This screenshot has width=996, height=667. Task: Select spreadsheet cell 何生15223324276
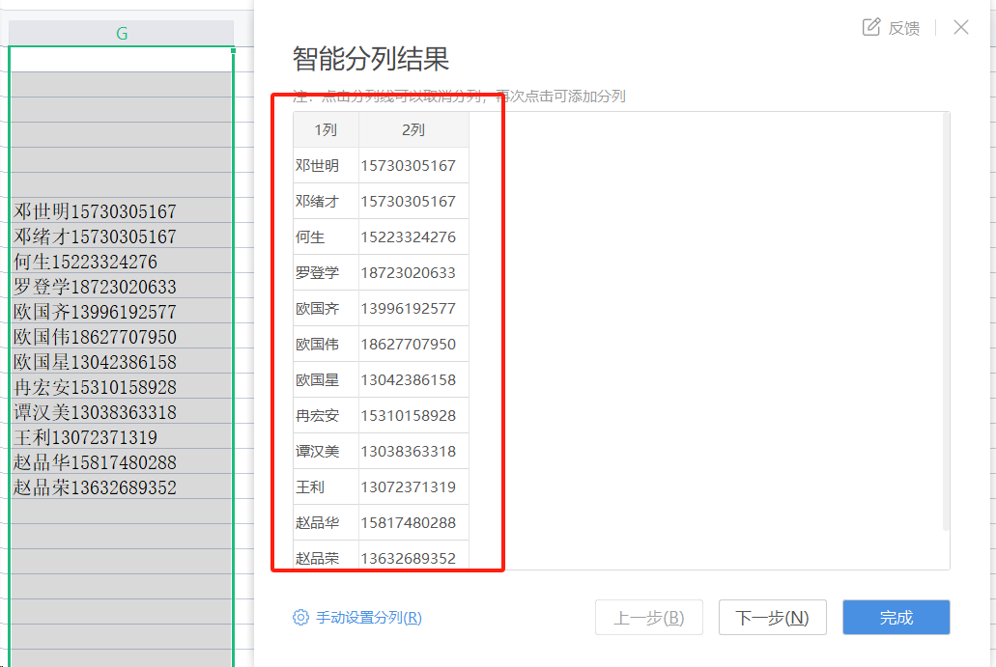coord(121,261)
